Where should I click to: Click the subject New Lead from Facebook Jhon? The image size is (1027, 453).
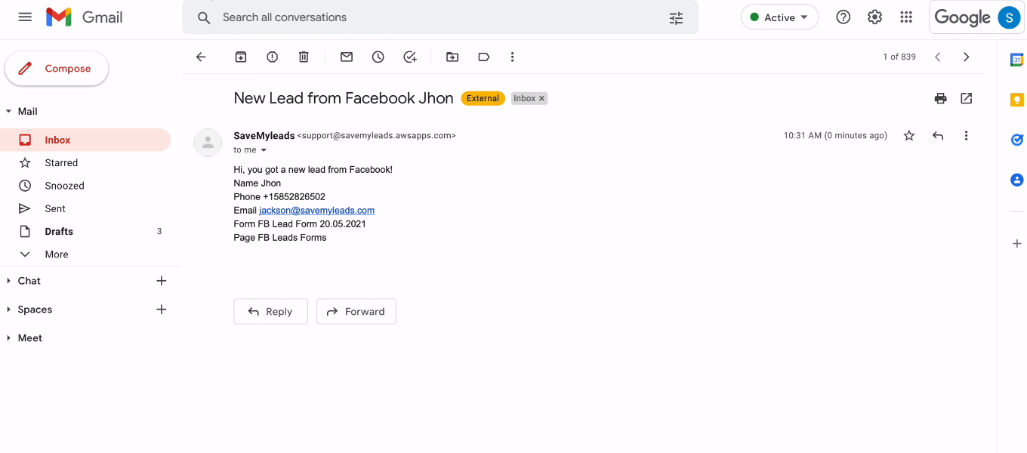coord(344,98)
